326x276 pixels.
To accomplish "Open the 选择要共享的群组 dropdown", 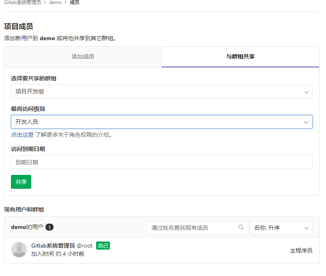I will (x=161, y=92).
